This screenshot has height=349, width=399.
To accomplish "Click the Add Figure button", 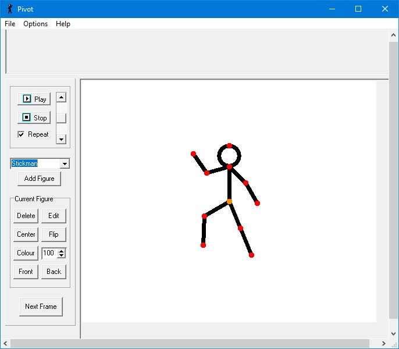I will tap(39, 179).
